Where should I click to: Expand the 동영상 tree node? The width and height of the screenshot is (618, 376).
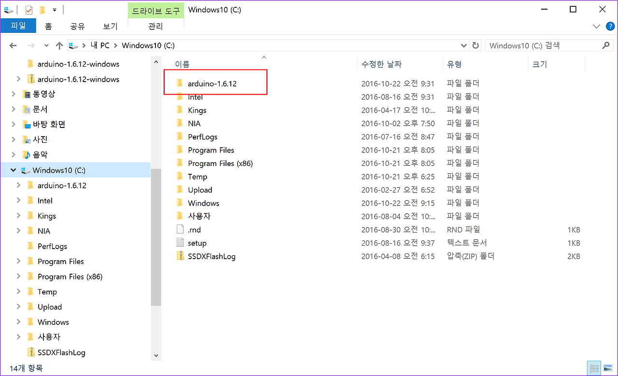pyautogui.click(x=14, y=94)
